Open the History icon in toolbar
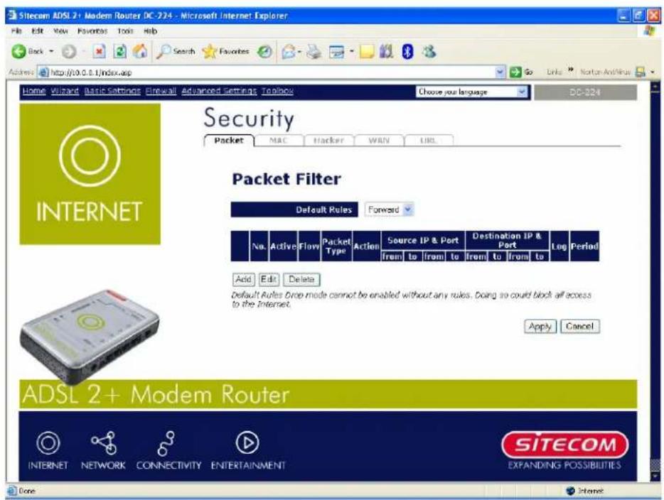The height and width of the screenshot is (500, 664). pos(265,52)
